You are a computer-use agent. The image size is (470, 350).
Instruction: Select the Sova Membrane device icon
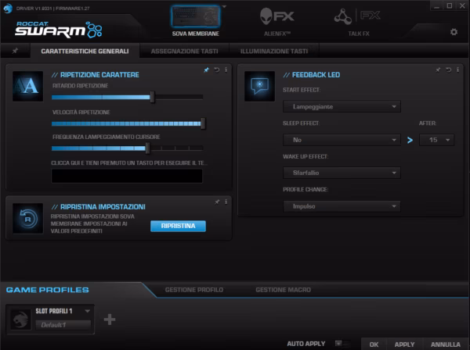tap(195, 16)
